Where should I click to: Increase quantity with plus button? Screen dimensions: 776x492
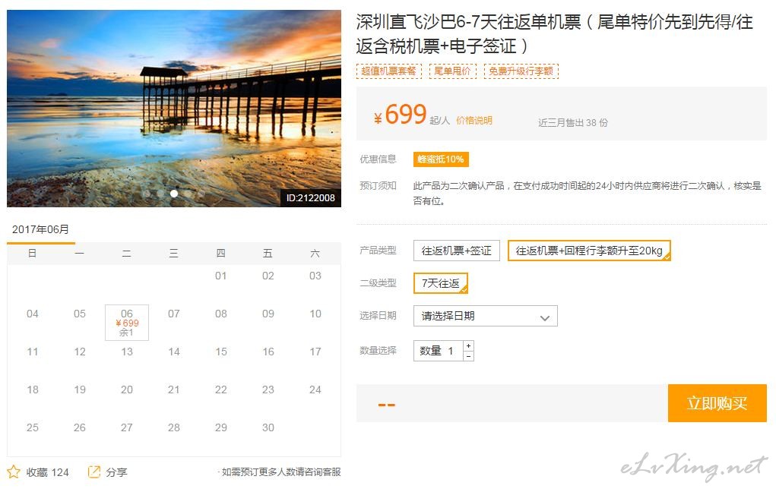[x=468, y=345]
